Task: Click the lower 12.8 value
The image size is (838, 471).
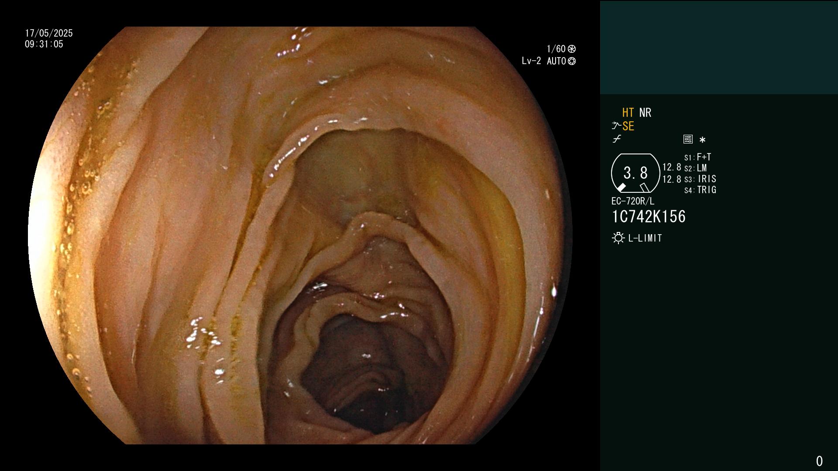Action: pyautogui.click(x=672, y=179)
